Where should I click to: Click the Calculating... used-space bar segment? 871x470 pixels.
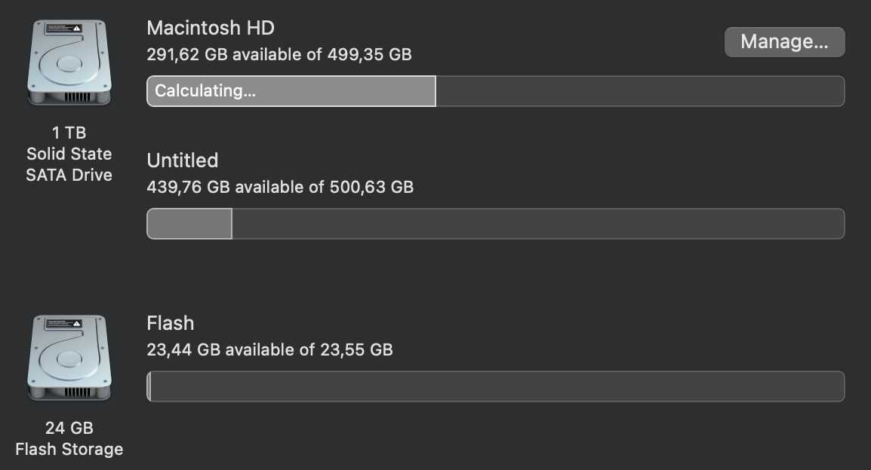coord(291,91)
